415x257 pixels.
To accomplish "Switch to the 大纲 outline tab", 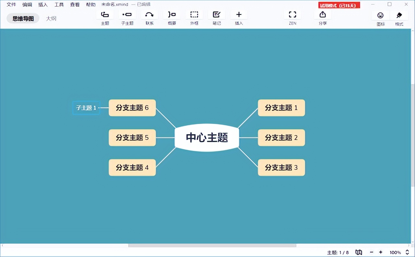I will [51, 18].
